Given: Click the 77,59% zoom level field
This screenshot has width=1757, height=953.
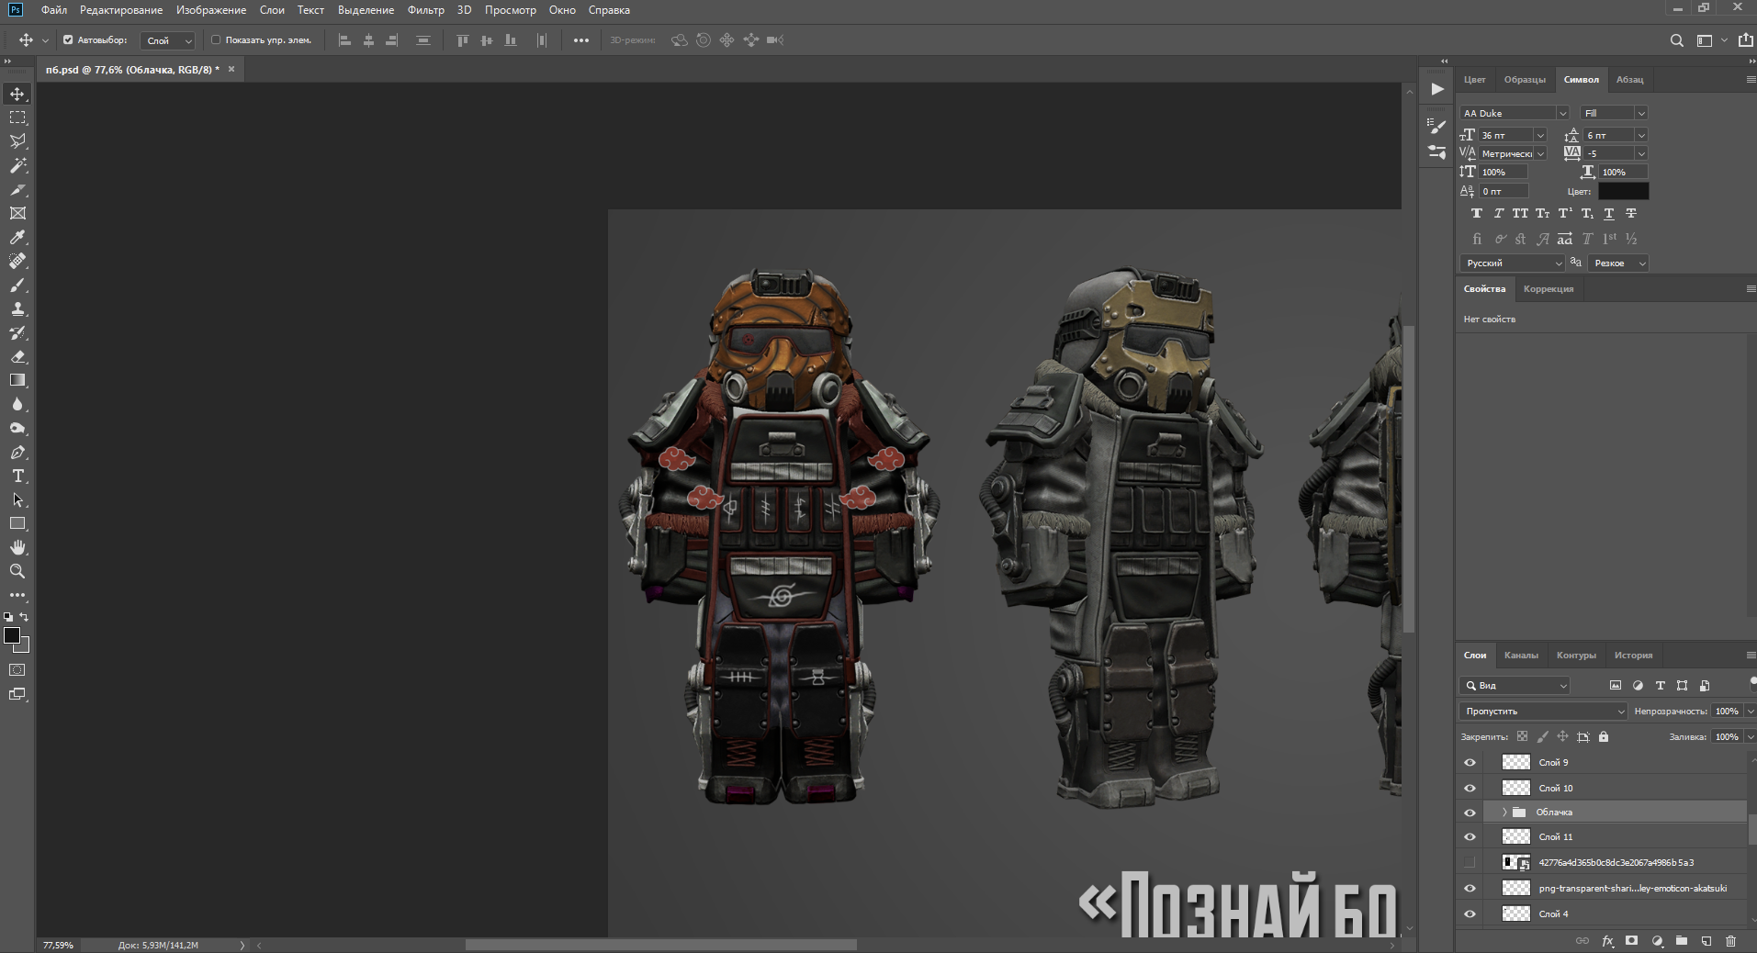Looking at the screenshot, I should [x=58, y=945].
